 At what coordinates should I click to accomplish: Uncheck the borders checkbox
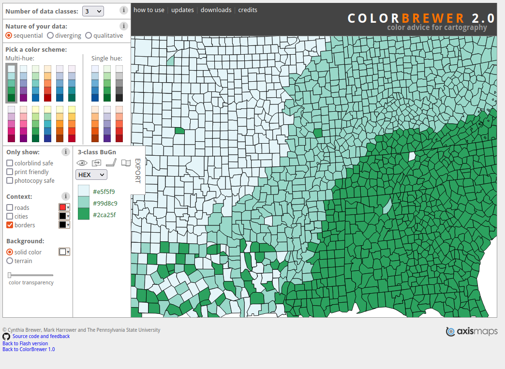[x=10, y=225]
